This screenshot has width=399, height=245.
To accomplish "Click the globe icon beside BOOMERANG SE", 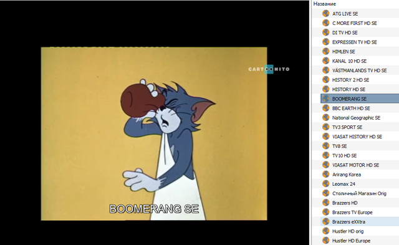I will (325, 98).
